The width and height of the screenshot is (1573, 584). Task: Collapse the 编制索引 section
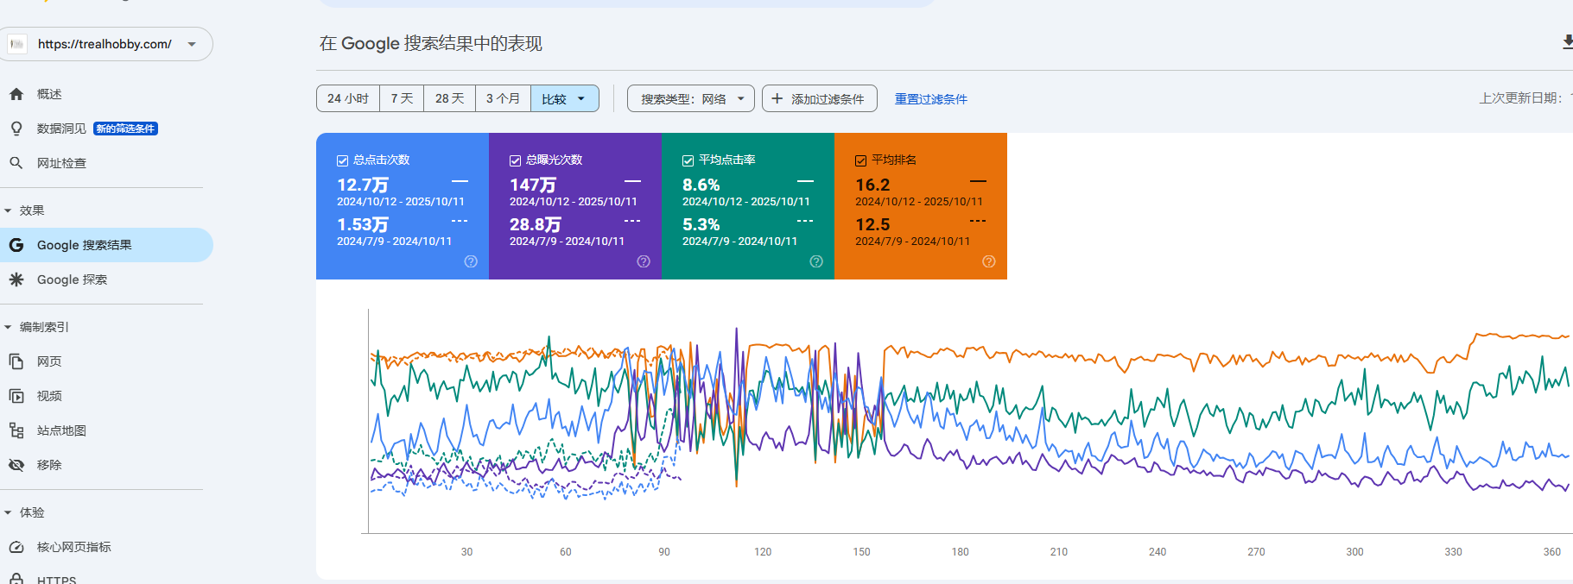pos(9,327)
